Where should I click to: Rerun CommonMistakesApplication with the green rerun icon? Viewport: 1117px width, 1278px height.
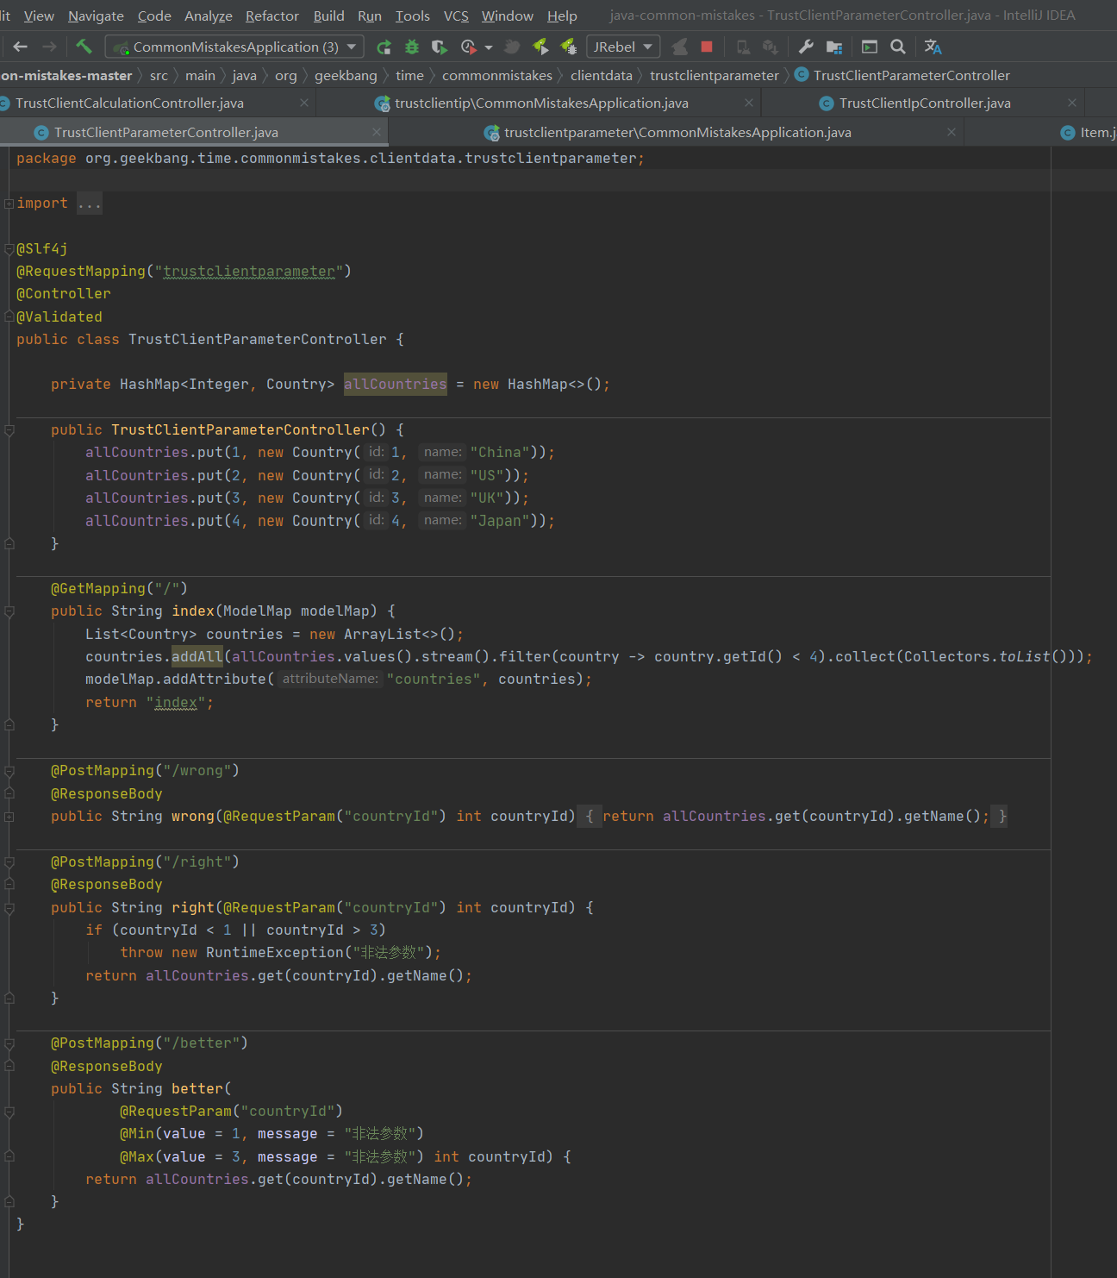pyautogui.click(x=384, y=47)
